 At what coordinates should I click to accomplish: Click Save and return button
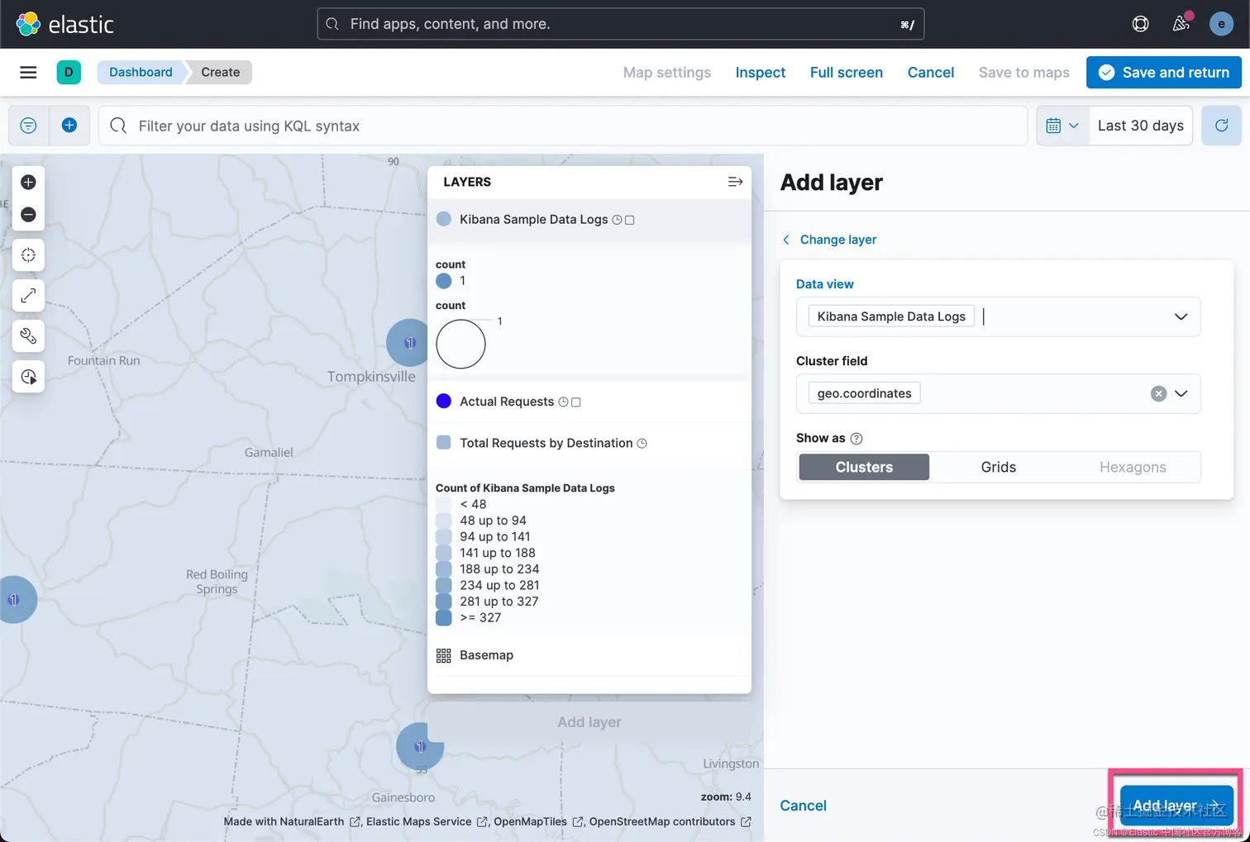pos(1164,73)
